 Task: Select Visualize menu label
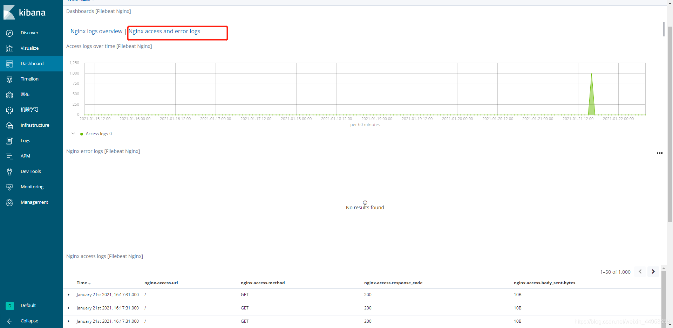coord(29,48)
